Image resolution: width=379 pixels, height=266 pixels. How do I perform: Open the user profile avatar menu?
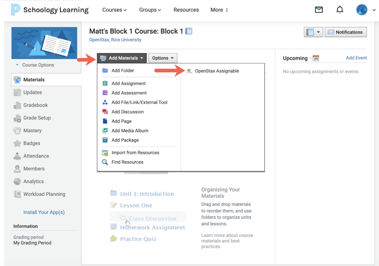(x=361, y=10)
